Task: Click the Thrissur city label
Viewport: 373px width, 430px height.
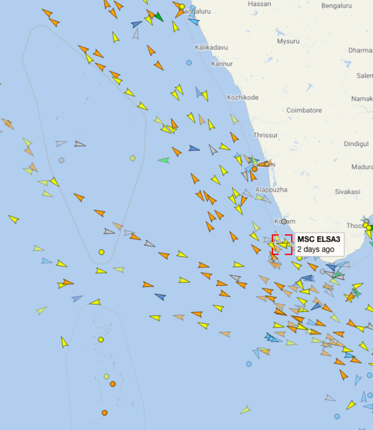Action: [x=265, y=135]
